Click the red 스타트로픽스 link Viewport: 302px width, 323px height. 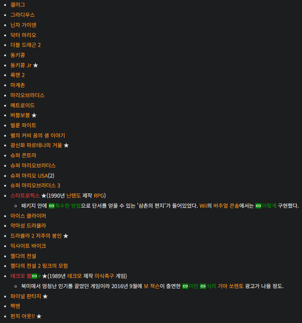(x=25, y=195)
